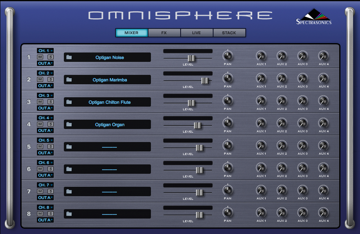Image resolution: width=360 pixels, height=234 pixels.
Task: Click the level meter bar on part 3
Action: (188, 96)
